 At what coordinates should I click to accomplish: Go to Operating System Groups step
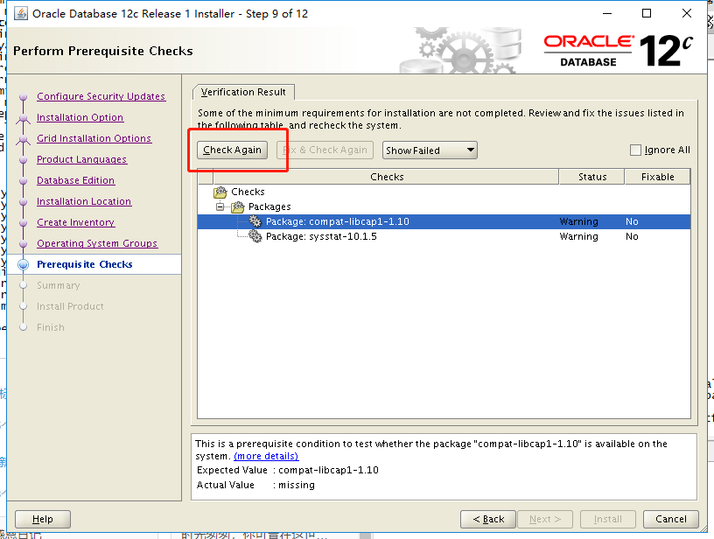pyautogui.click(x=97, y=243)
